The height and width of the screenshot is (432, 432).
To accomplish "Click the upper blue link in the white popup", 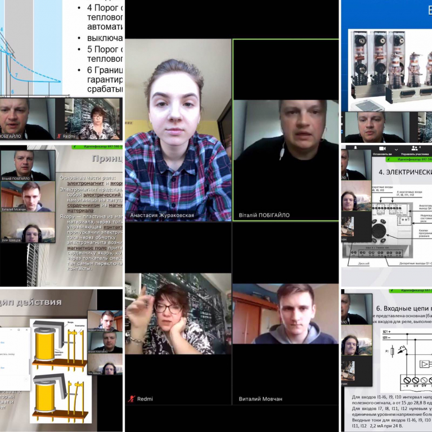I will point(2,343).
